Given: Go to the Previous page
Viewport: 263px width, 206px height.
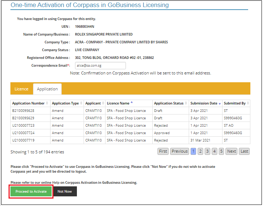Looking at the screenshot, I should 179,151.
